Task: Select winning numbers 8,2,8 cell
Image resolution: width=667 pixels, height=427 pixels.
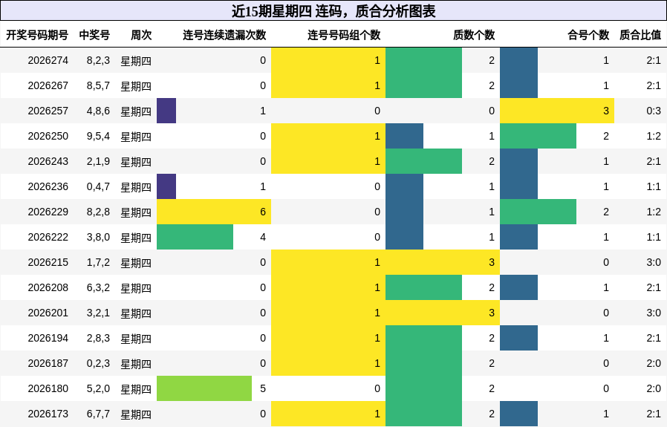Action: tap(98, 212)
